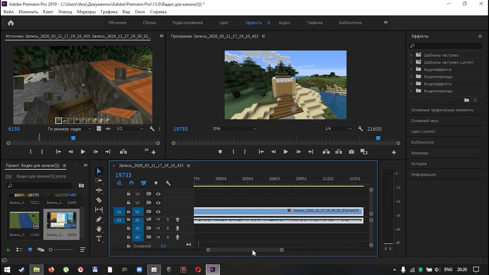Image resolution: width=489 pixels, height=275 pixels.
Task: Open the 'Файл' menu
Action: (x=8, y=12)
